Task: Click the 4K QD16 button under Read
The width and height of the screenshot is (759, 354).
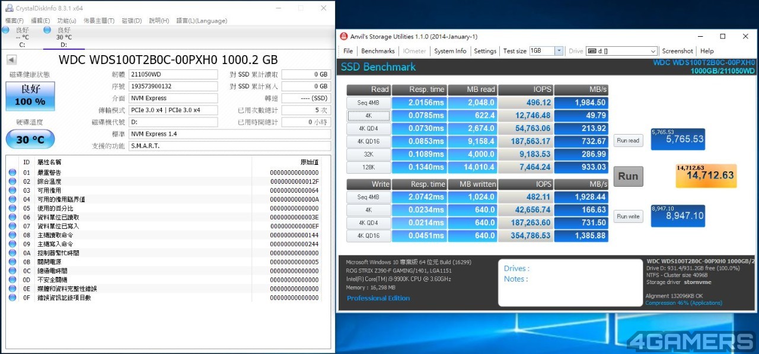Action: coord(368,141)
